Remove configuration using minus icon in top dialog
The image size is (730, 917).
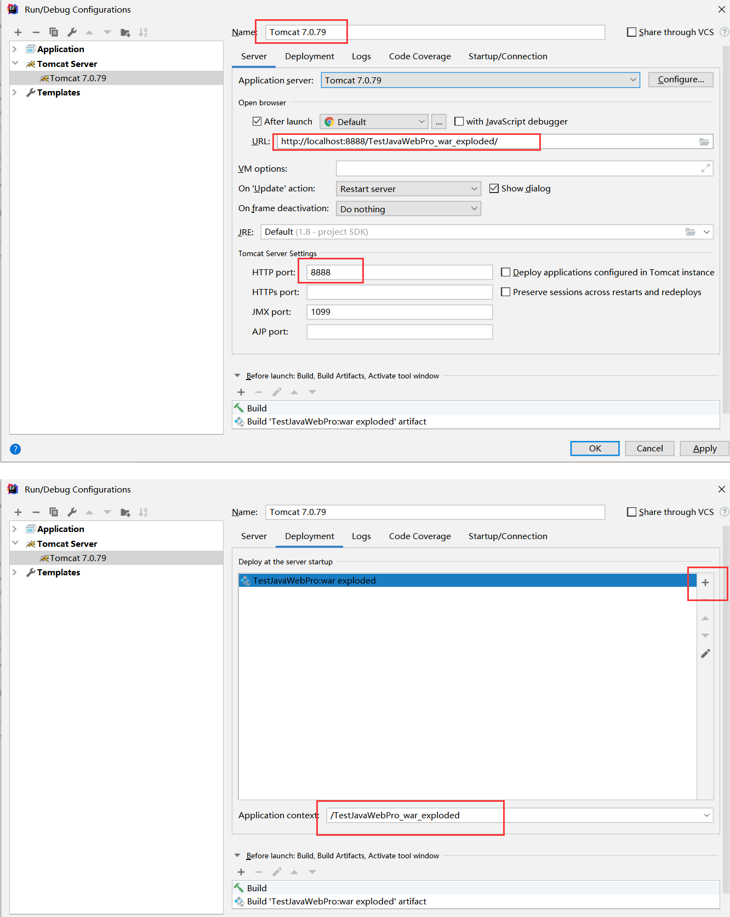[x=36, y=32]
